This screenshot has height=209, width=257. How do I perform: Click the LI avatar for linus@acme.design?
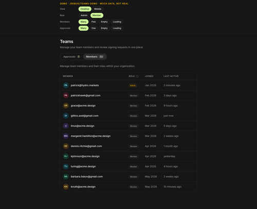(x=66, y=126)
